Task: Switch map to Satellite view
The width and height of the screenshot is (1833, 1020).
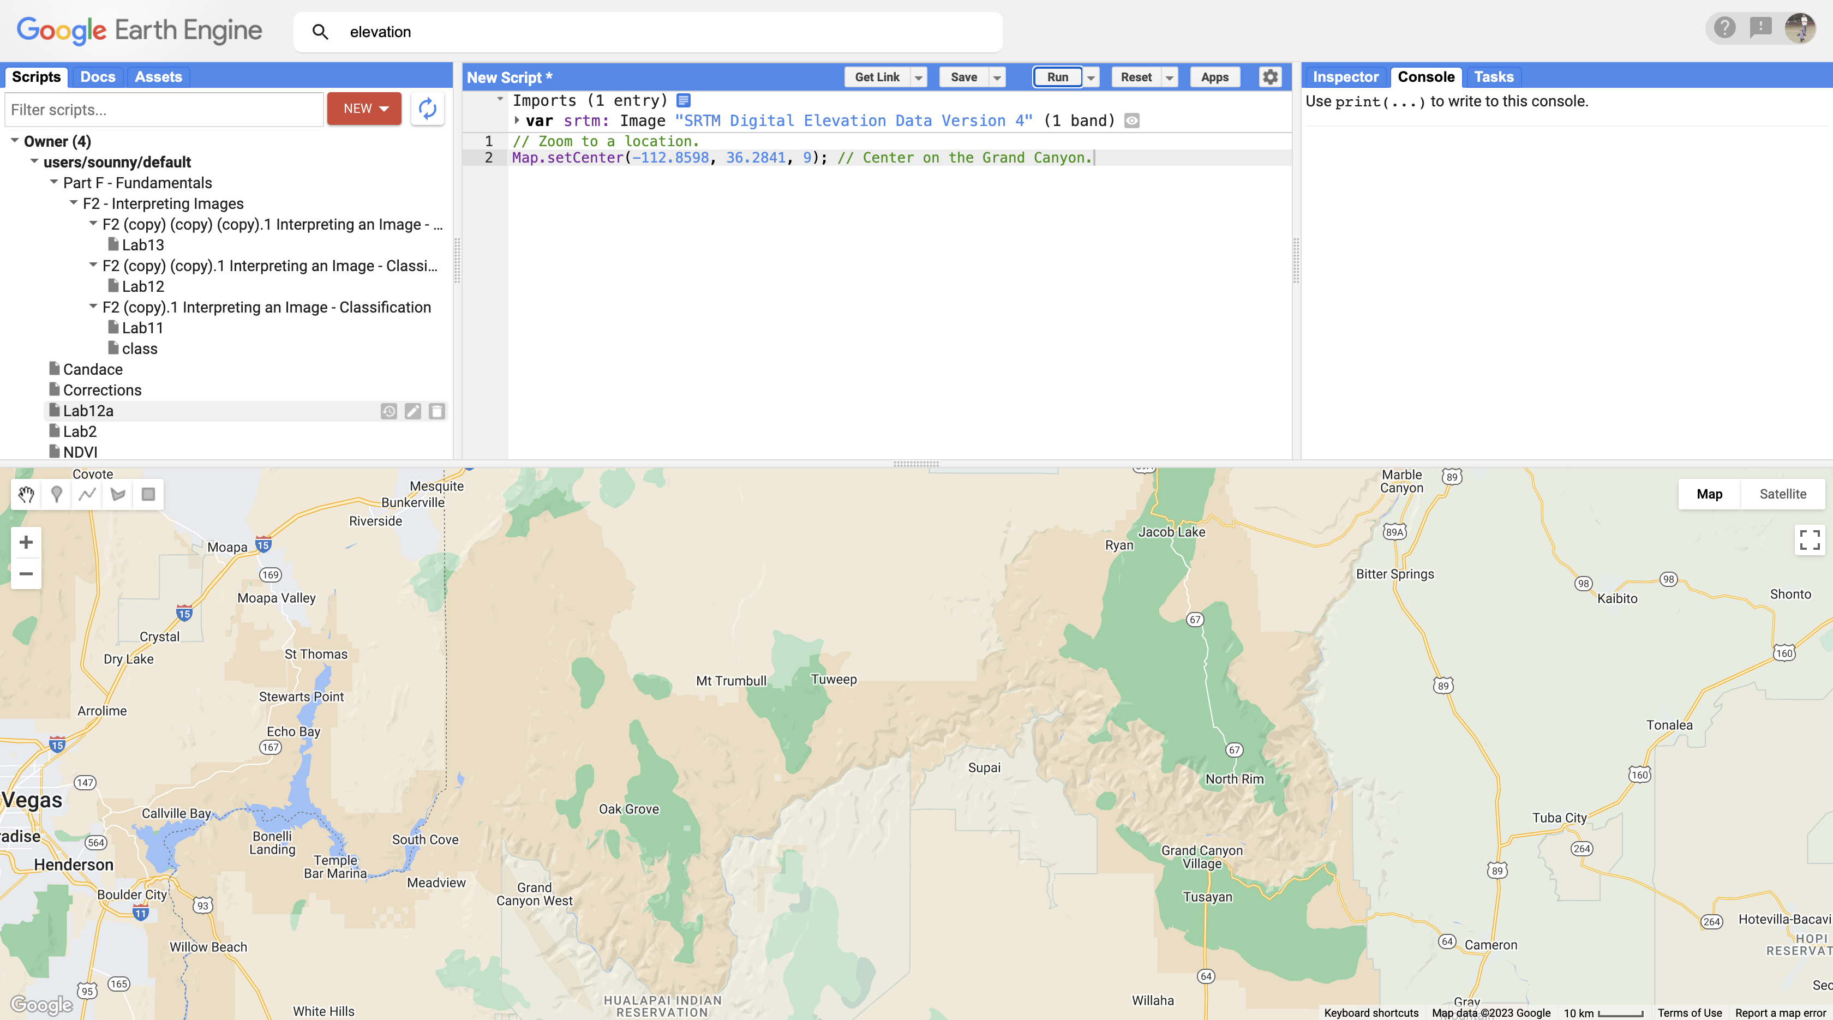Action: (1782, 494)
